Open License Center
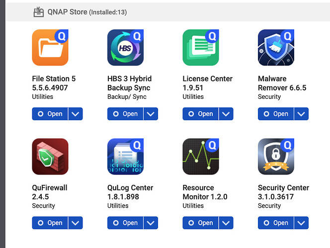 pos(201,114)
